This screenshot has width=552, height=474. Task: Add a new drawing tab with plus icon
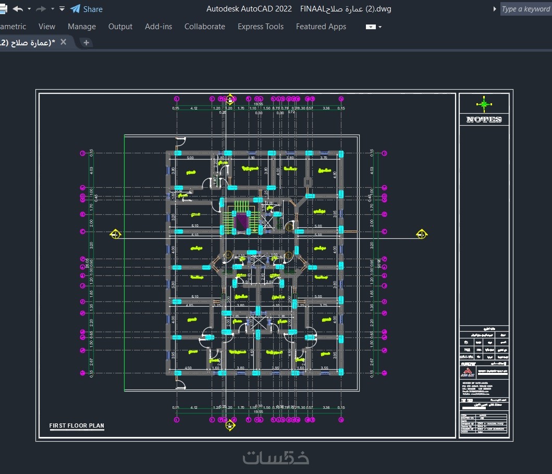point(87,42)
